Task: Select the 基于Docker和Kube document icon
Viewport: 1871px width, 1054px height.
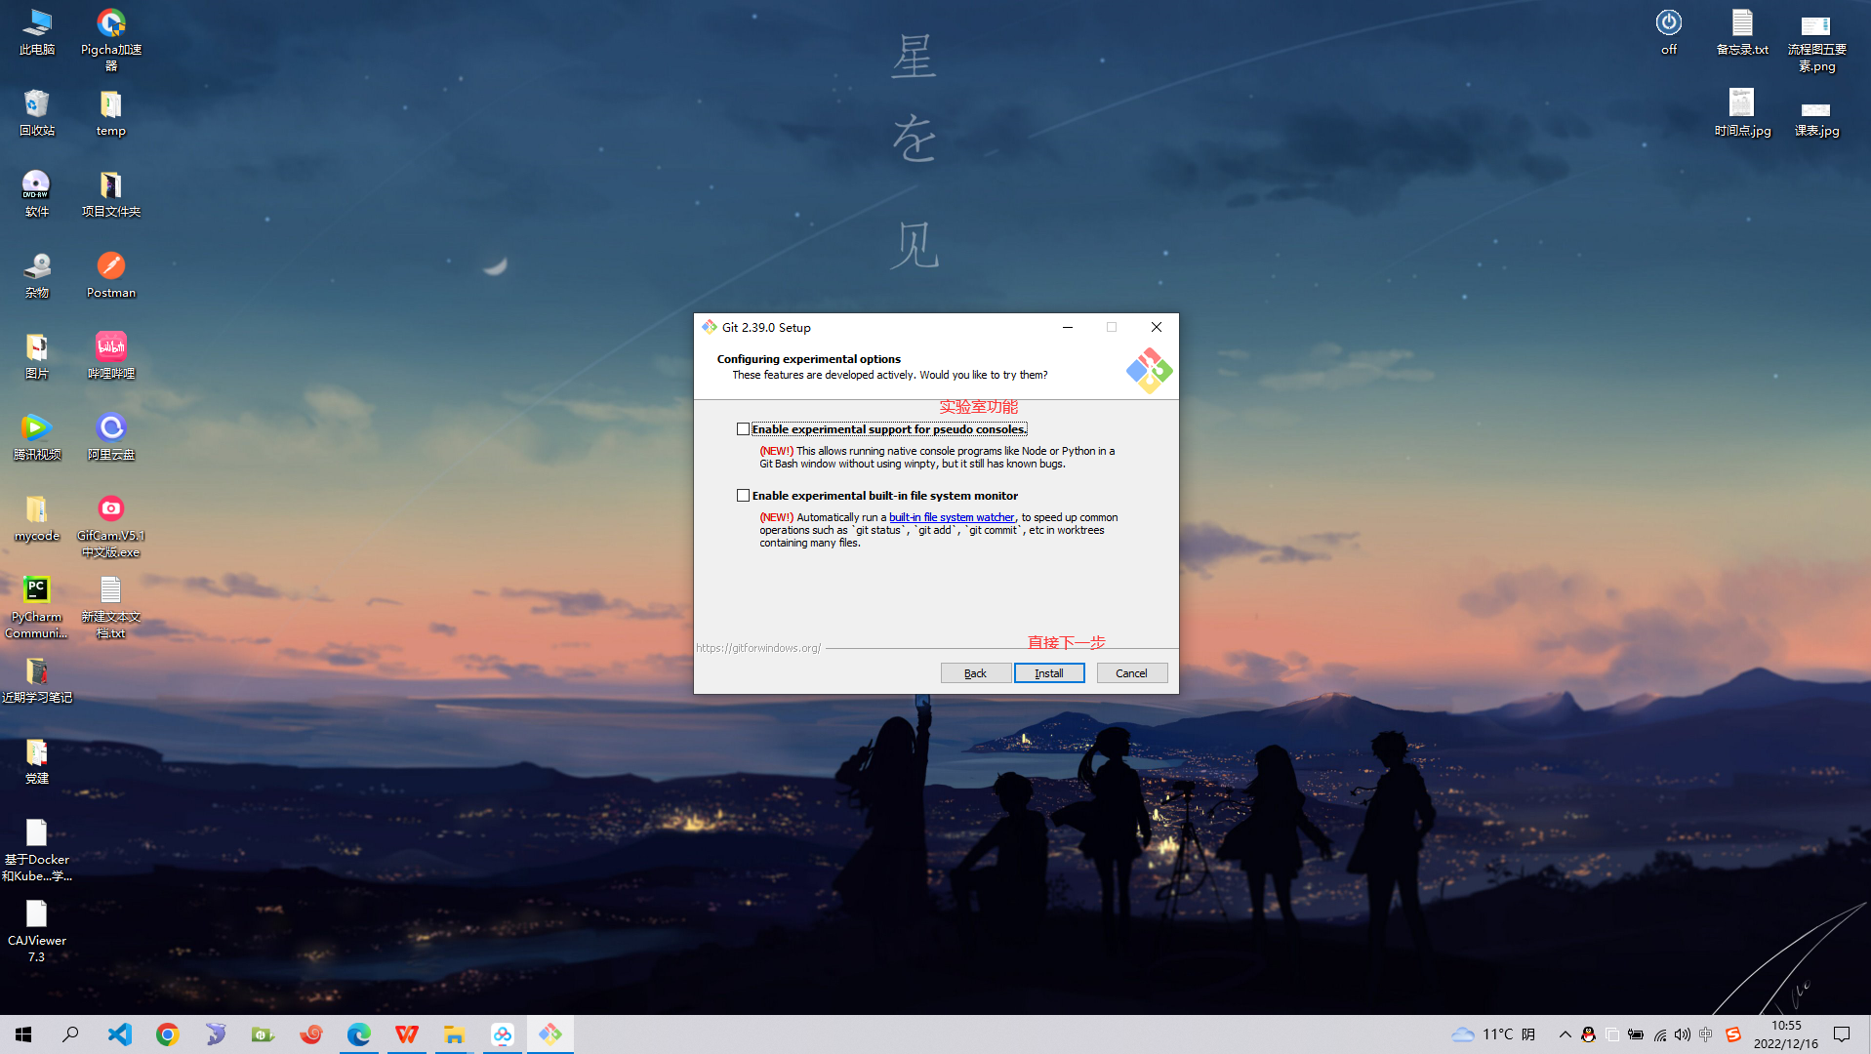Action: (37, 850)
